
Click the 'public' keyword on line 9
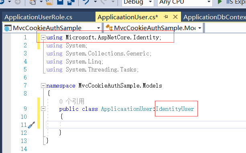[69, 109]
